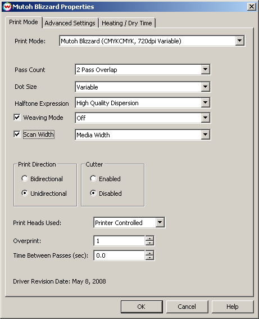This screenshot has height=319, width=259.
Task: Open Help for this dialog
Action: pos(233,307)
